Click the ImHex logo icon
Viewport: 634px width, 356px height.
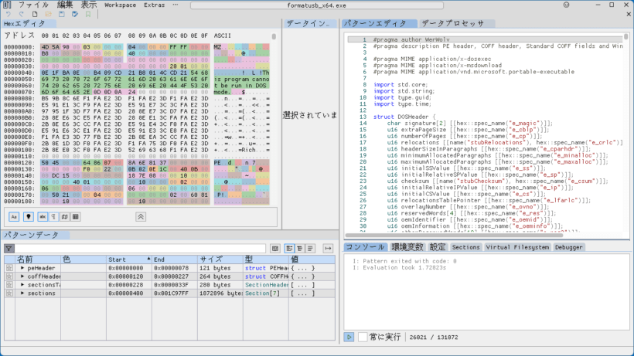pos(7,5)
